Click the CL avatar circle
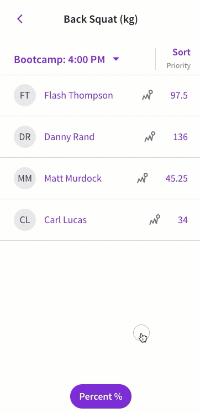Screen dimensions: 200x413 [x=25, y=220]
